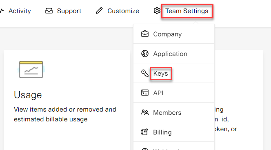The height and width of the screenshot is (150, 271).
Task: Open the Team Settings dropdown menu
Action: [x=187, y=11]
